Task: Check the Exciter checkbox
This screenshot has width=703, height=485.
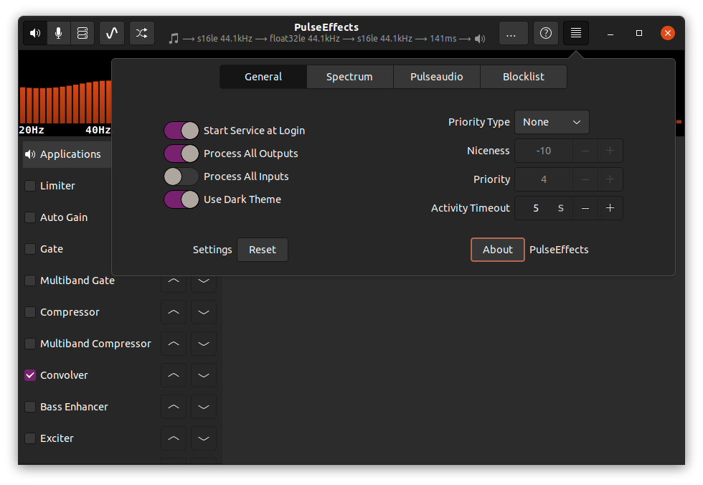Action: coord(30,438)
